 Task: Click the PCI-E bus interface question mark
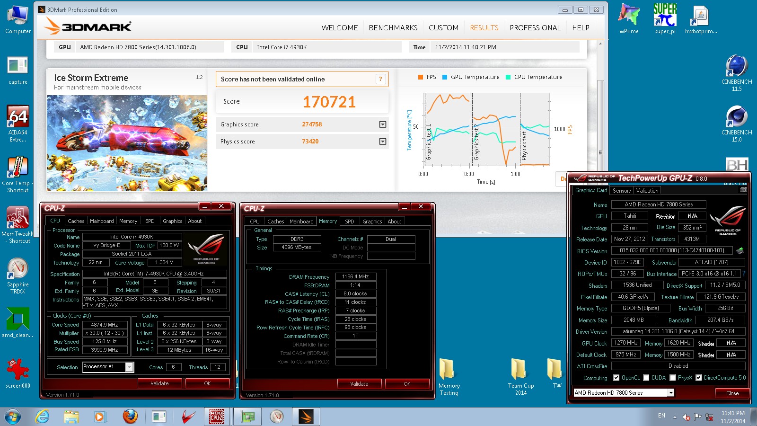(744, 274)
